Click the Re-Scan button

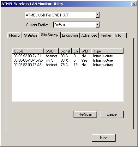click(85, 114)
